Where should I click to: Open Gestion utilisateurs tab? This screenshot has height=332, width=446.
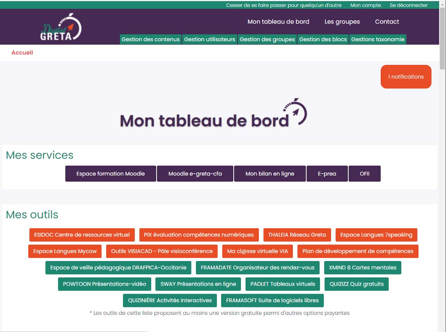[210, 39]
